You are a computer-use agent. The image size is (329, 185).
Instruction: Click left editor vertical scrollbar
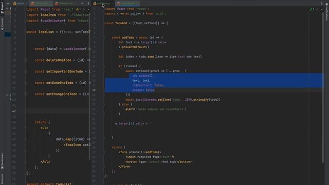[90, 87]
